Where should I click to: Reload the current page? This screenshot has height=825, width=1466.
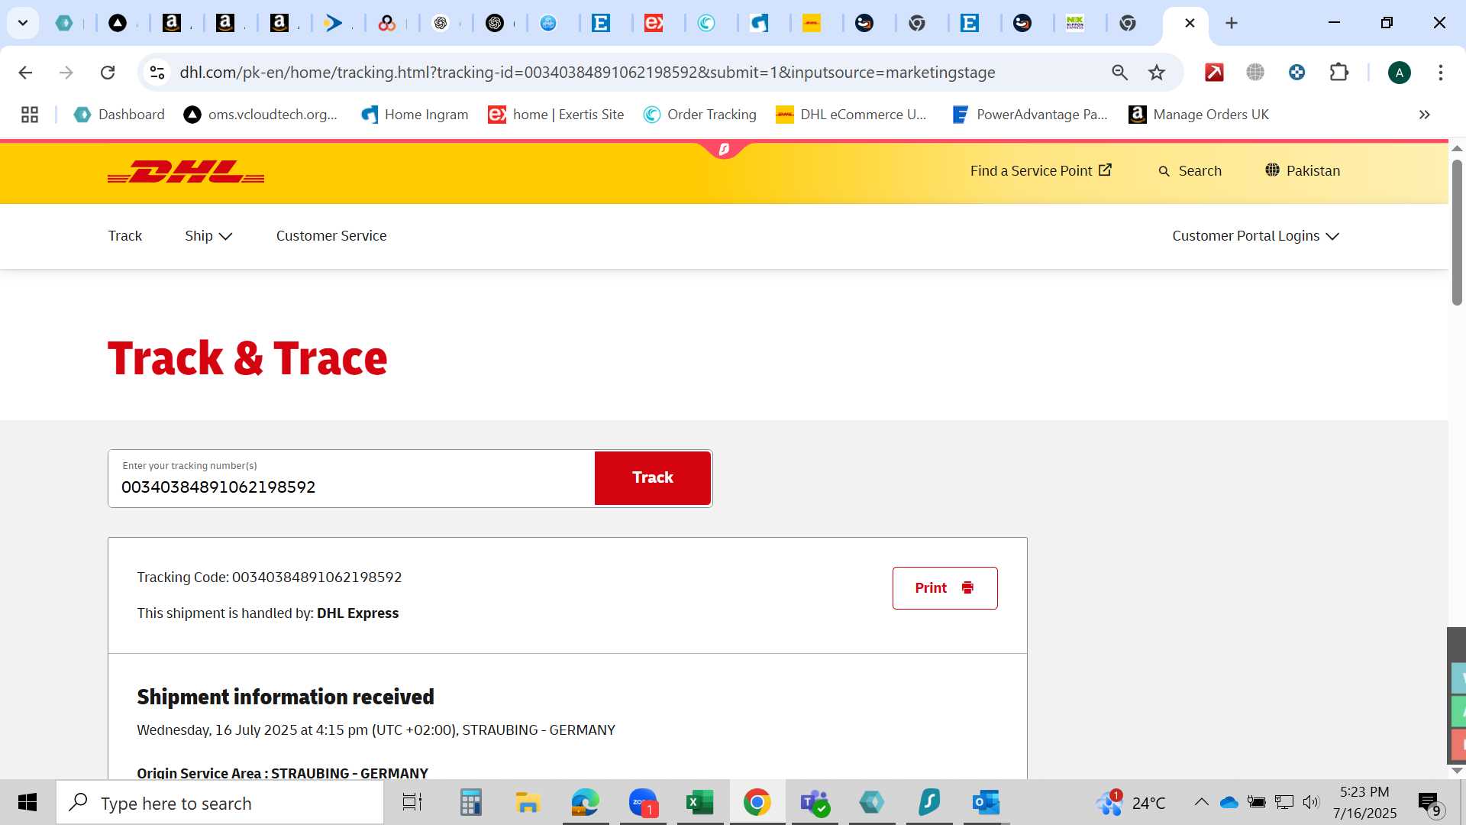[x=108, y=73]
